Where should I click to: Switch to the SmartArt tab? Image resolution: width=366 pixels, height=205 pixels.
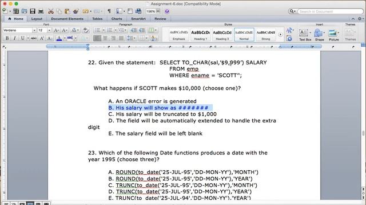click(x=138, y=19)
